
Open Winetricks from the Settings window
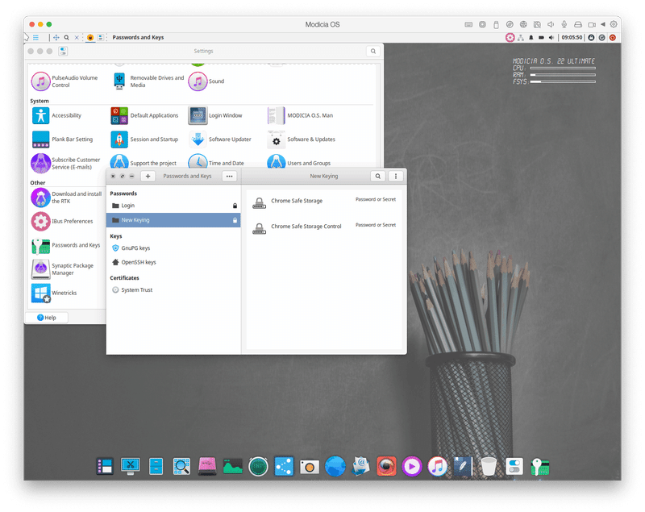[x=42, y=293]
